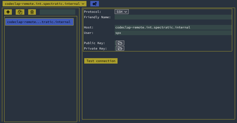237x123 pixels.
Task: Delete the selected connection with the trash icon
Action: coord(32,12)
